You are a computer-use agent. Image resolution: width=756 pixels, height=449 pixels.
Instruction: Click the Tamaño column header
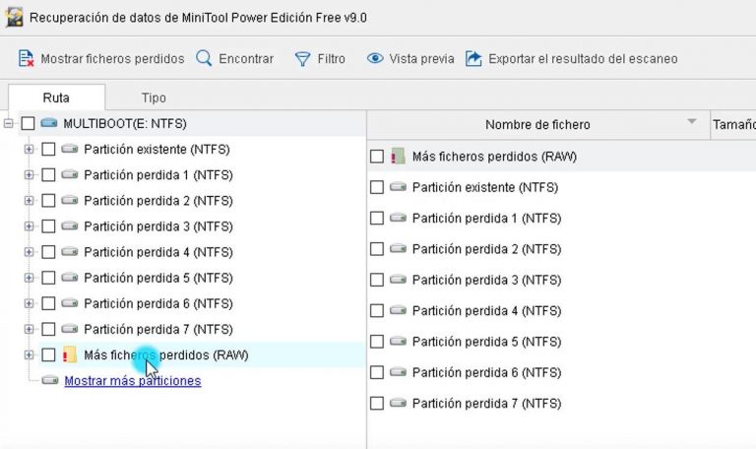coord(733,124)
